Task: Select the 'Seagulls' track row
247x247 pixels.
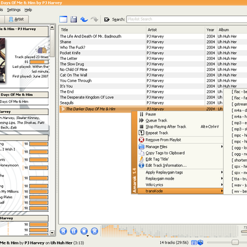Action: pos(141,103)
